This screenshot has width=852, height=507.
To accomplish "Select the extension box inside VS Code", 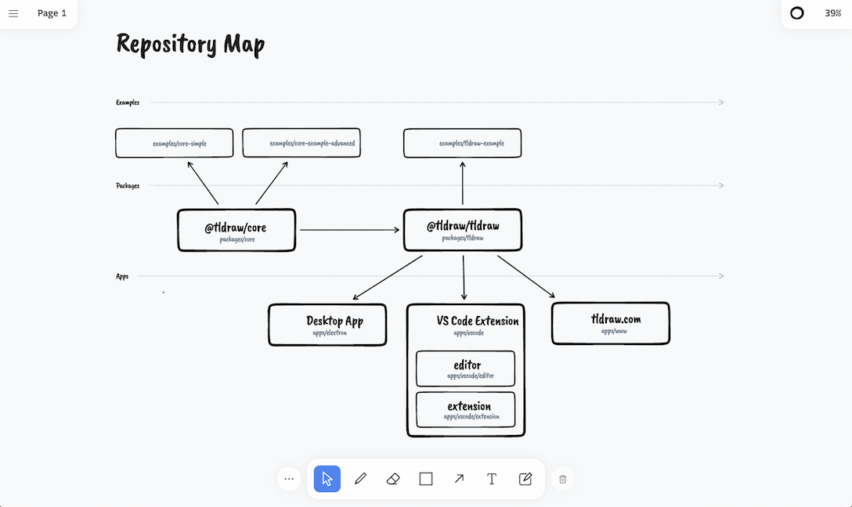I will click(466, 410).
